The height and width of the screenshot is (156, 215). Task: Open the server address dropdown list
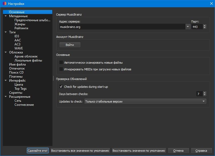(187, 27)
